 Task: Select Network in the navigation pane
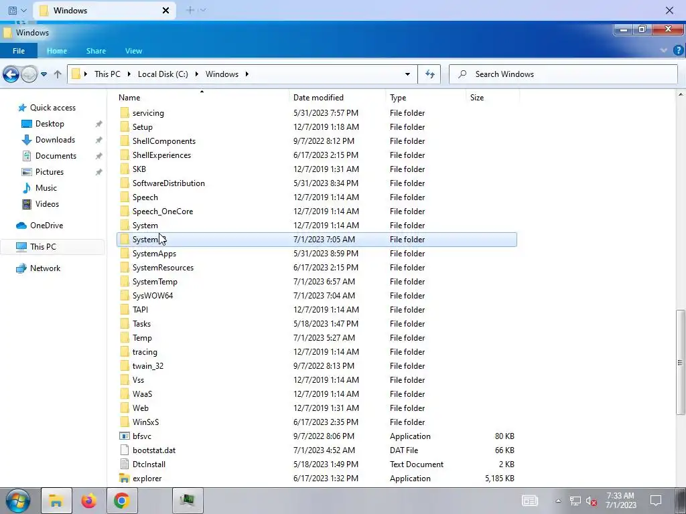pos(45,268)
